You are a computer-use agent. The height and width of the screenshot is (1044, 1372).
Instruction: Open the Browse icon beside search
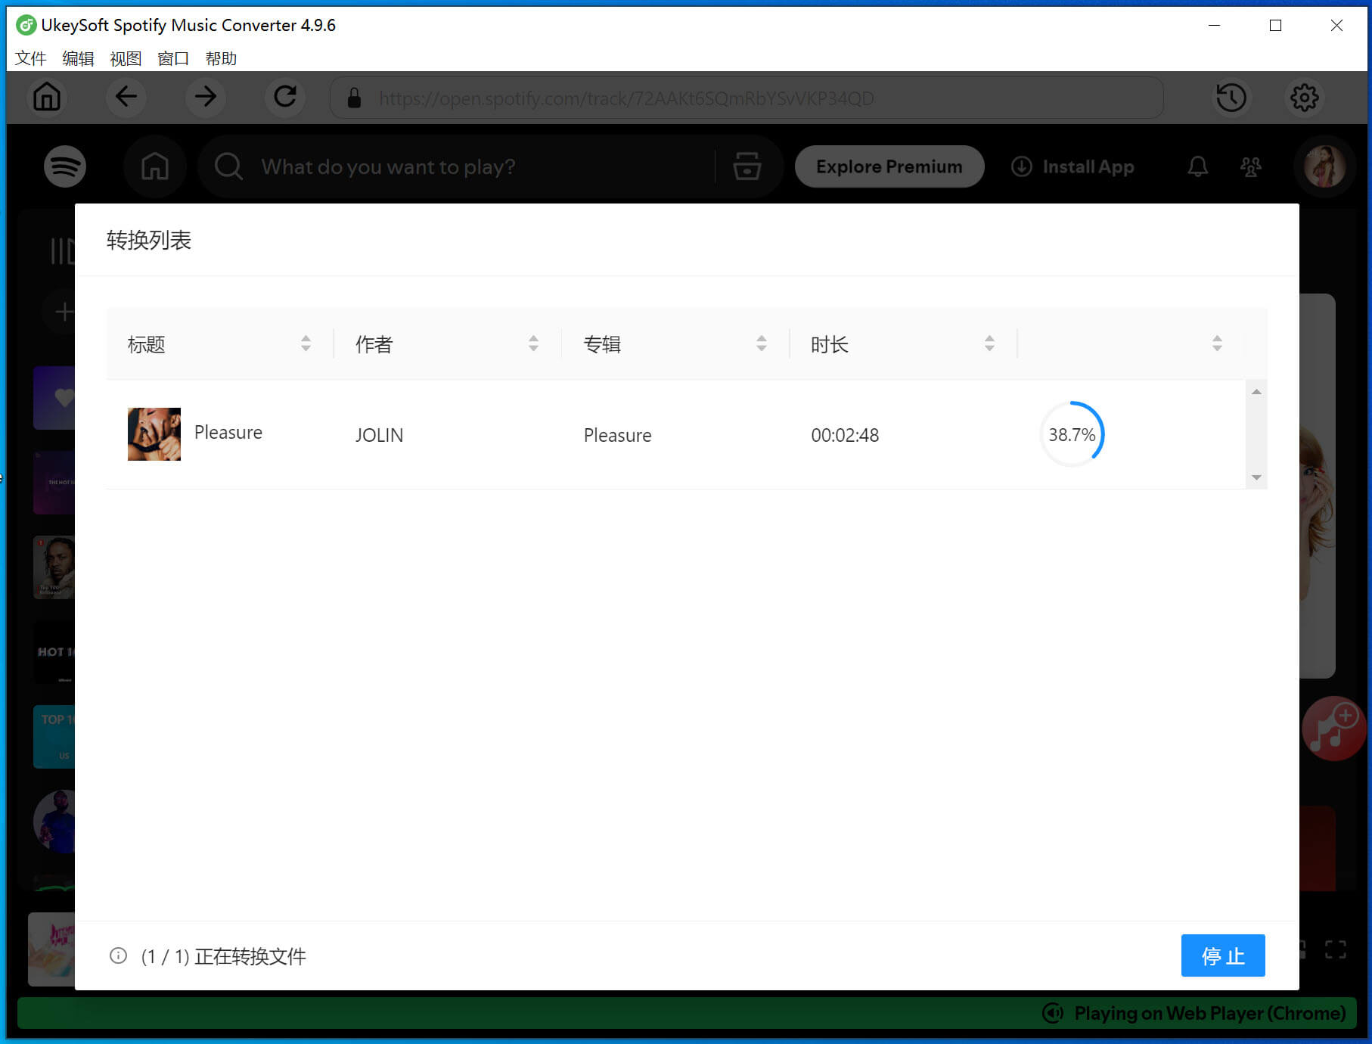coord(747,166)
